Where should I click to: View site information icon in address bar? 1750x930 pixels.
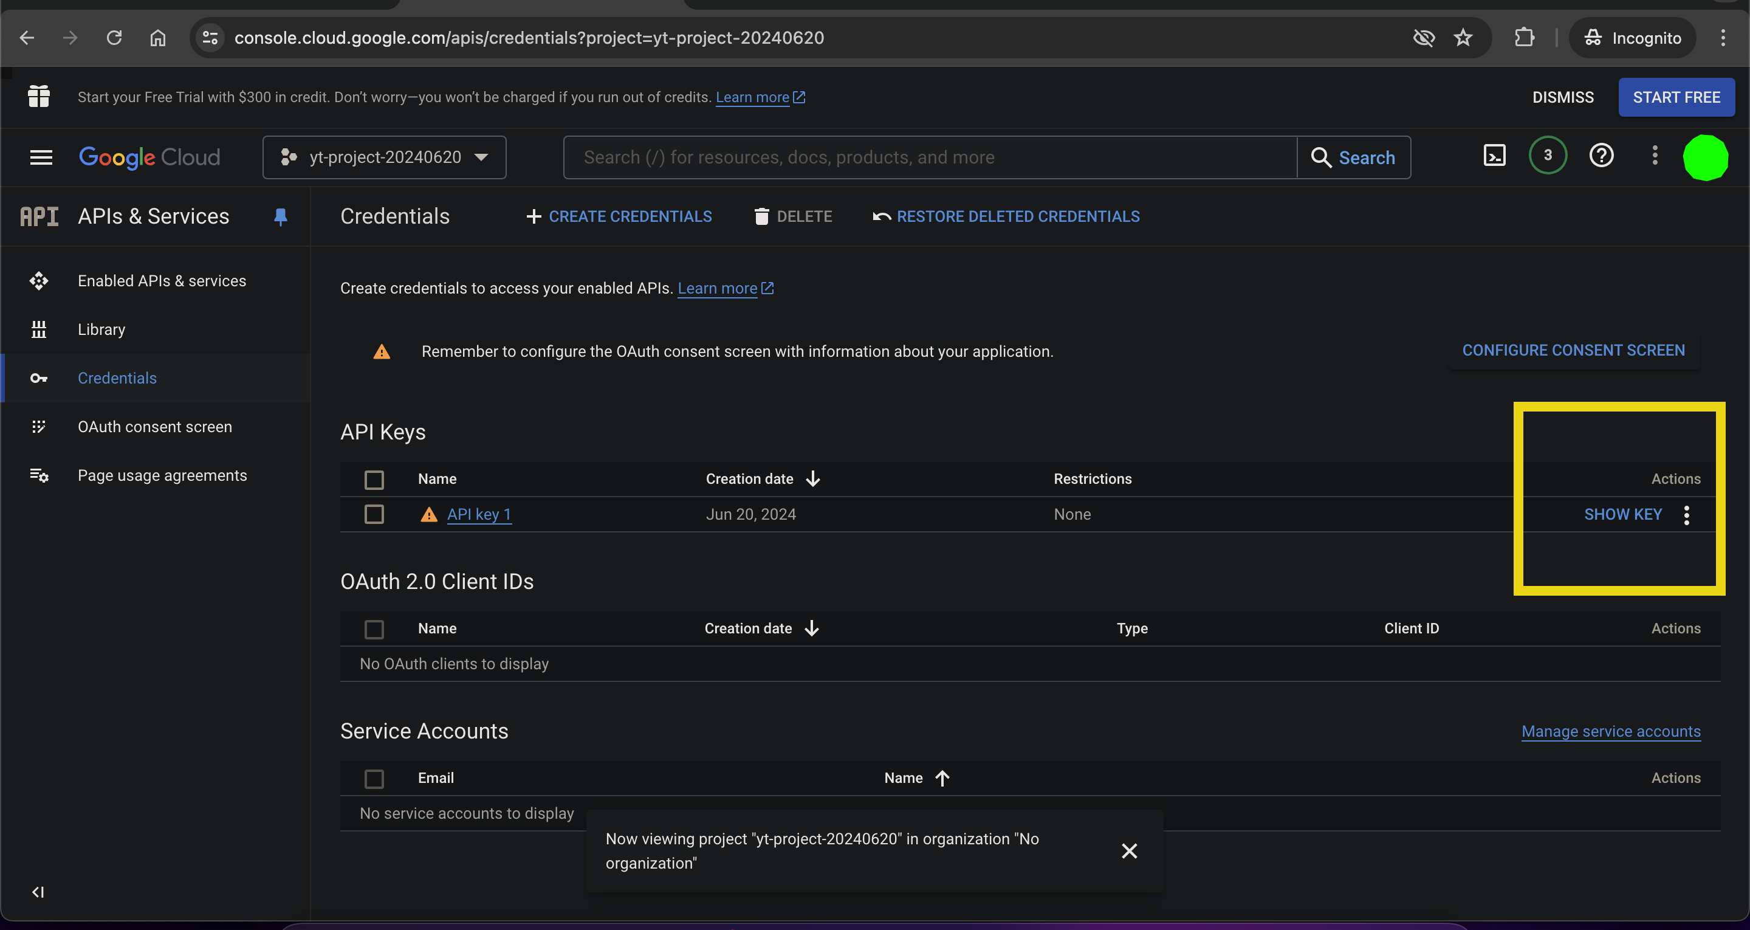tap(211, 38)
